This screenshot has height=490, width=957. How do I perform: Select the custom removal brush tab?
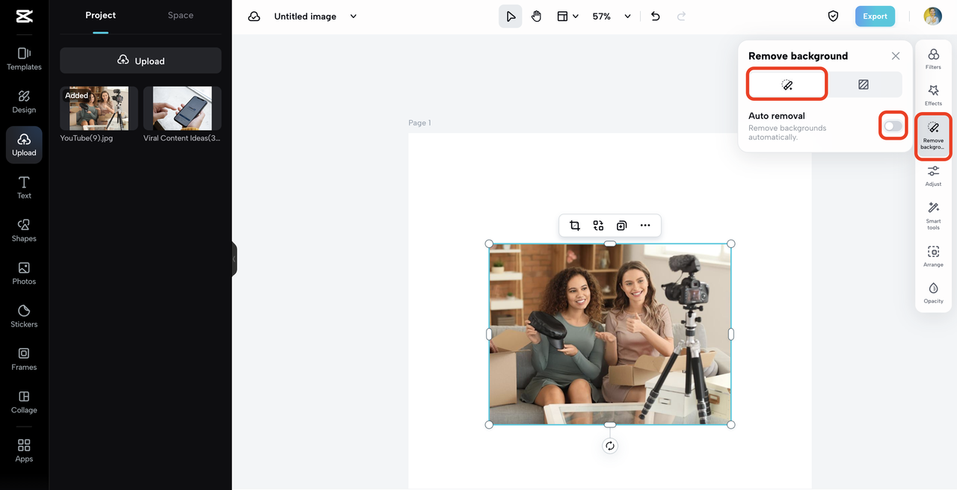(864, 84)
